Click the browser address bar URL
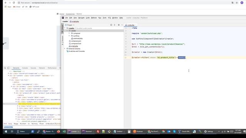Viewport: 246px width, 138px height. [x=45, y=3]
